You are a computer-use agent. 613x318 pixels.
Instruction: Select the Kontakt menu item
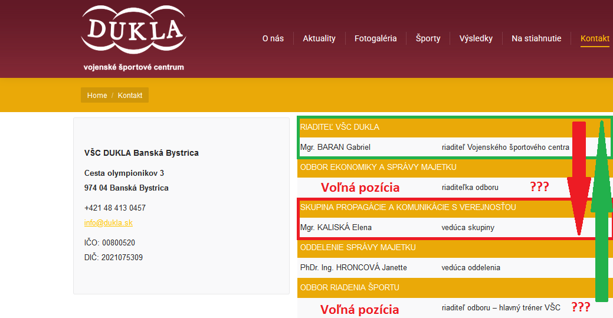point(595,38)
